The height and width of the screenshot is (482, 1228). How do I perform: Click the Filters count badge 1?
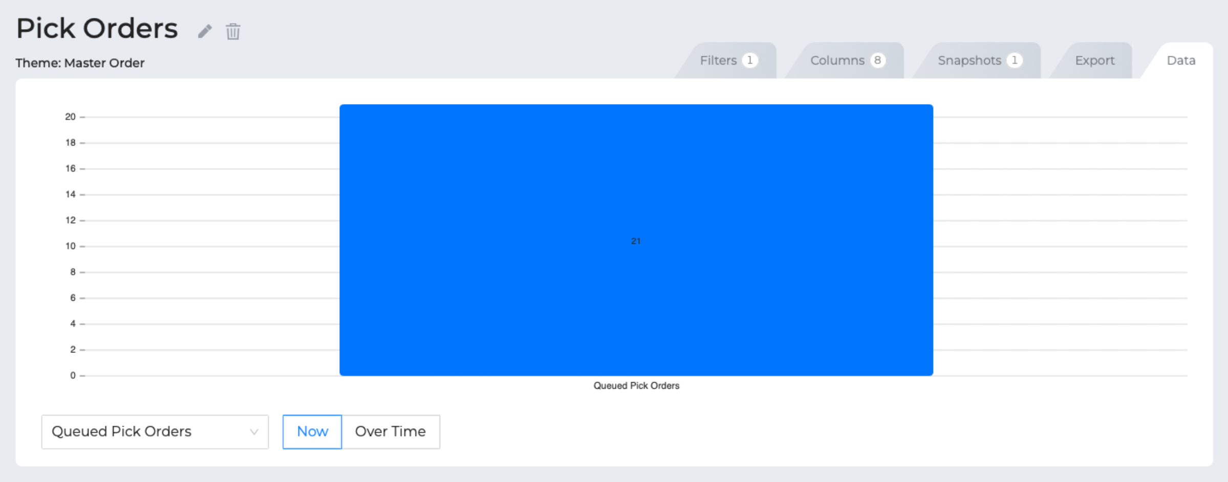coord(750,60)
